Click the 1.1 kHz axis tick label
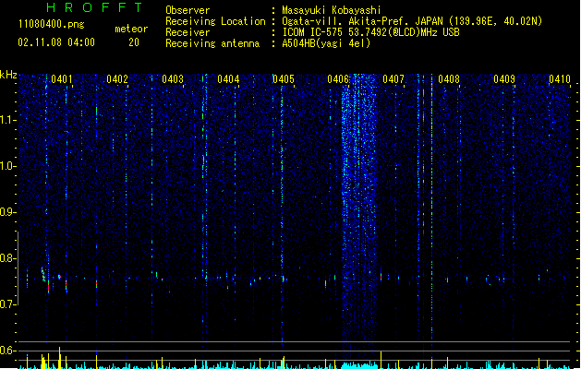Image resolution: width=581 pixels, height=369 pixels. point(8,120)
